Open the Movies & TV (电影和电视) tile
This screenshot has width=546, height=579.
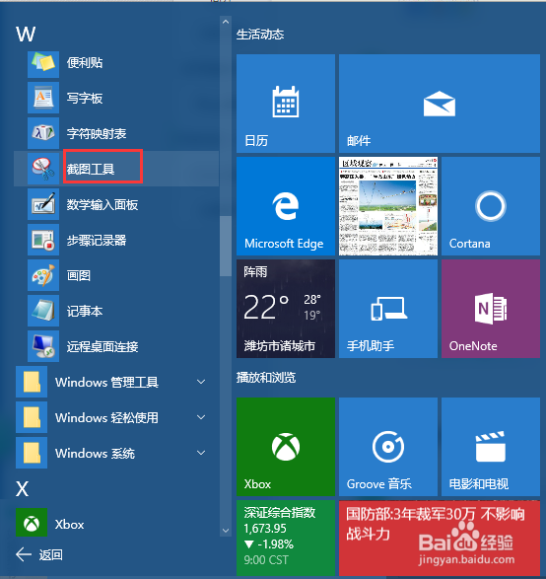point(491,447)
